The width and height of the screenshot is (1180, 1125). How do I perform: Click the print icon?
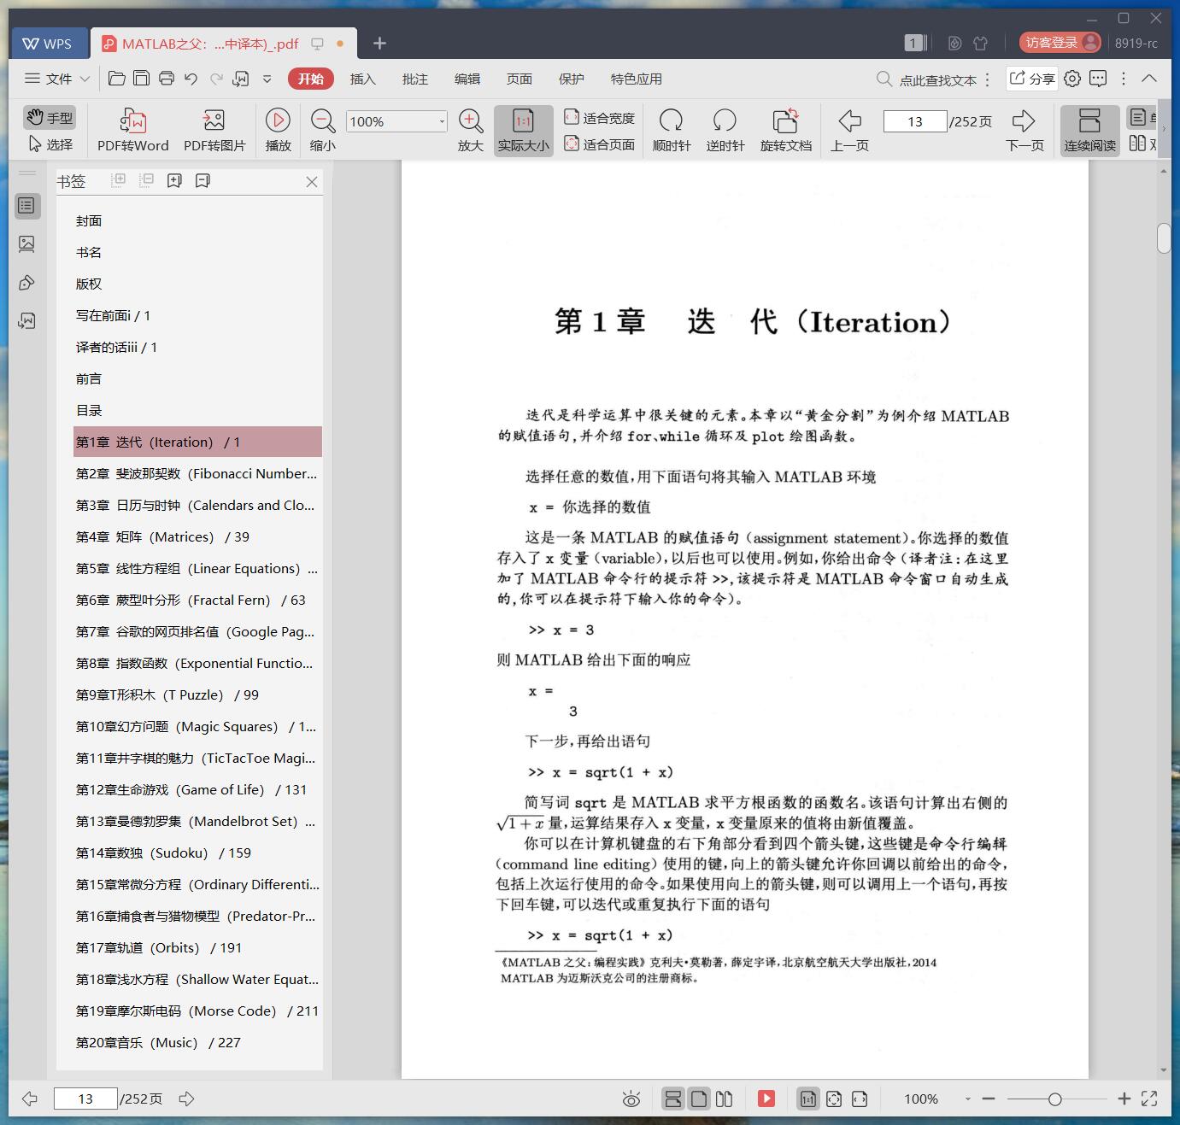click(x=167, y=79)
